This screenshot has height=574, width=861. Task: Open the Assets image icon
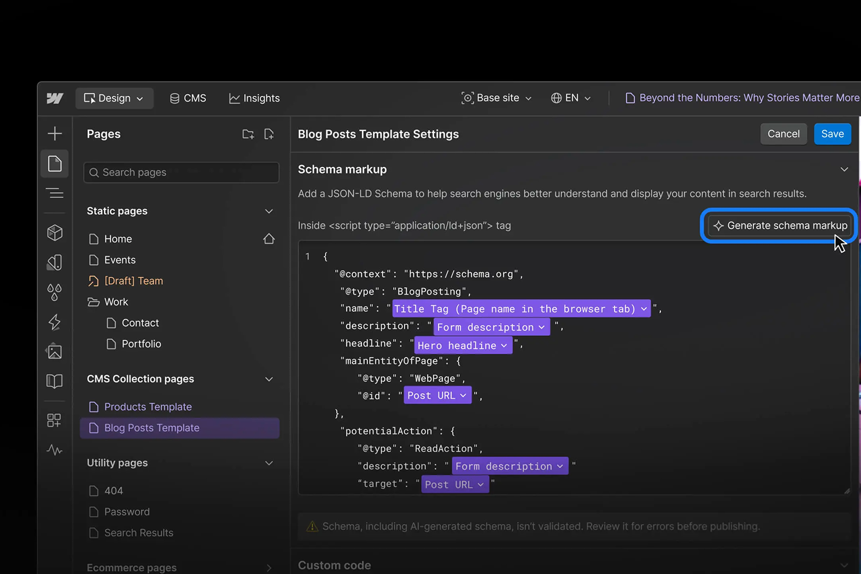(55, 351)
